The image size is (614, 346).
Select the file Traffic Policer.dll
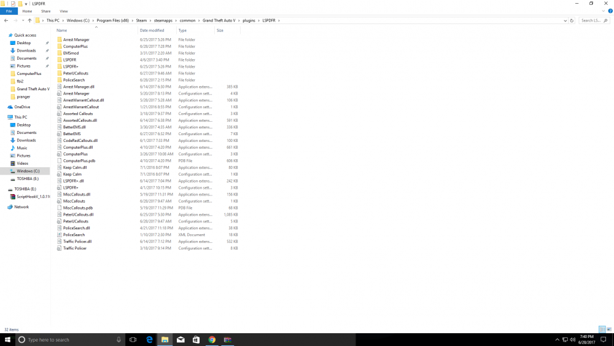(x=77, y=242)
